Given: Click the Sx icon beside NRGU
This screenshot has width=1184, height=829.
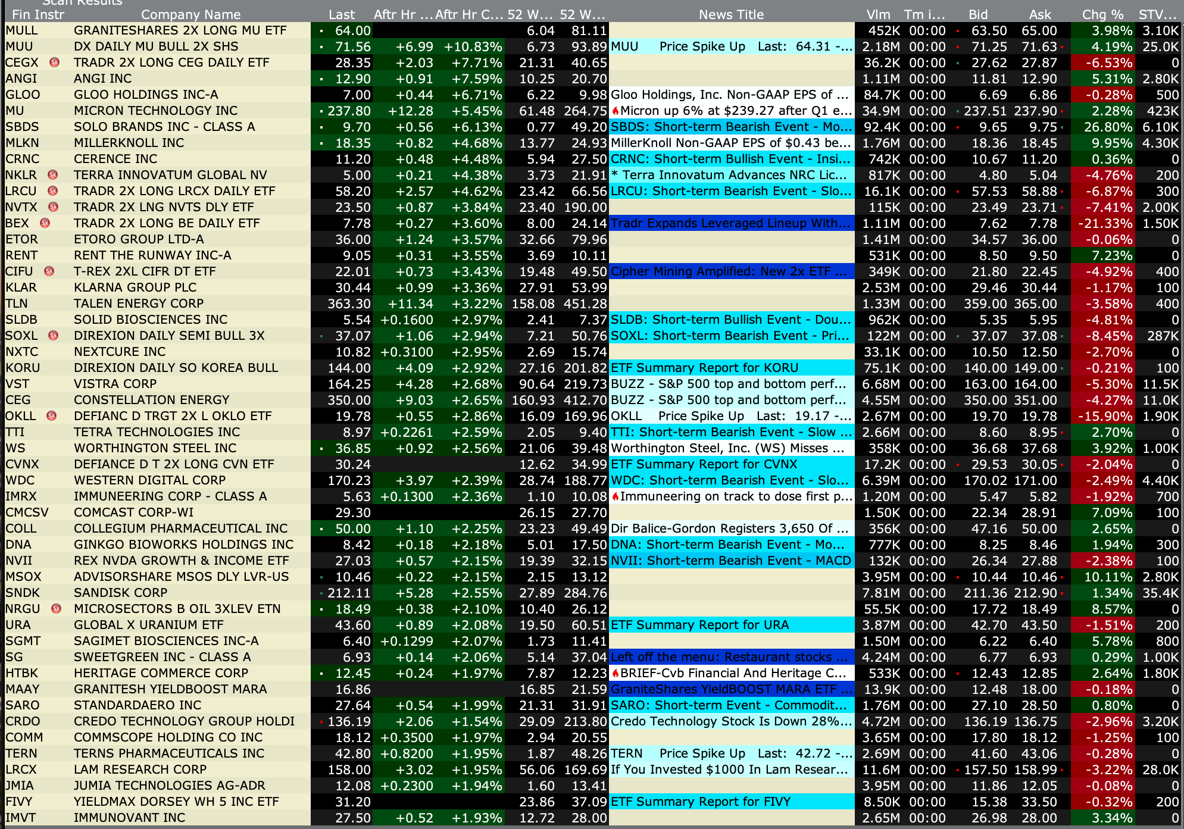Looking at the screenshot, I should coord(56,609).
